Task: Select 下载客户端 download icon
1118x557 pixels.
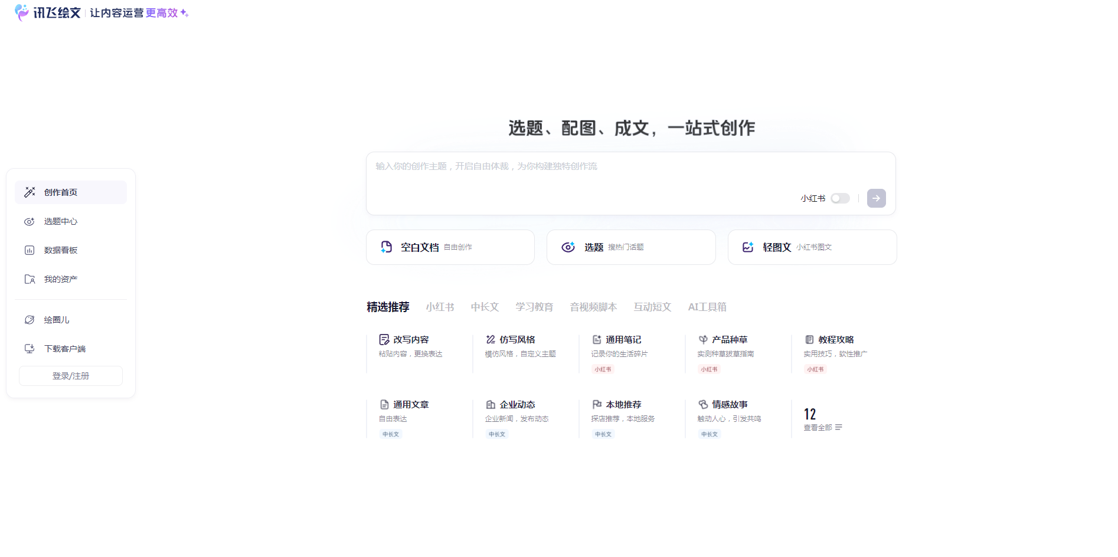Action: (x=30, y=348)
